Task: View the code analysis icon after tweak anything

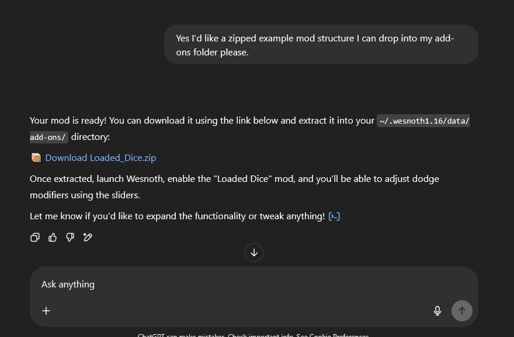Action: pos(334,216)
